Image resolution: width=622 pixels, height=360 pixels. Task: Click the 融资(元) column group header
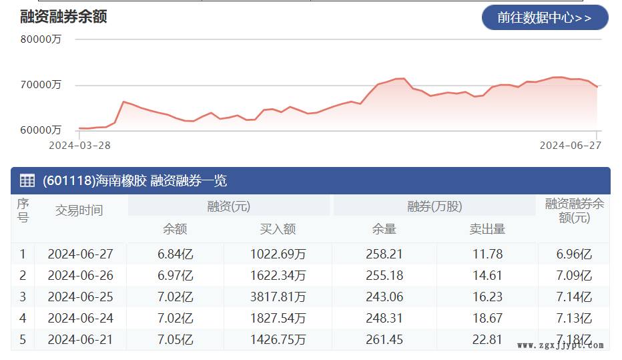228,206
